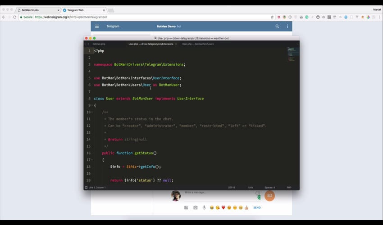Close the BotMan Studio tab

point(59,10)
